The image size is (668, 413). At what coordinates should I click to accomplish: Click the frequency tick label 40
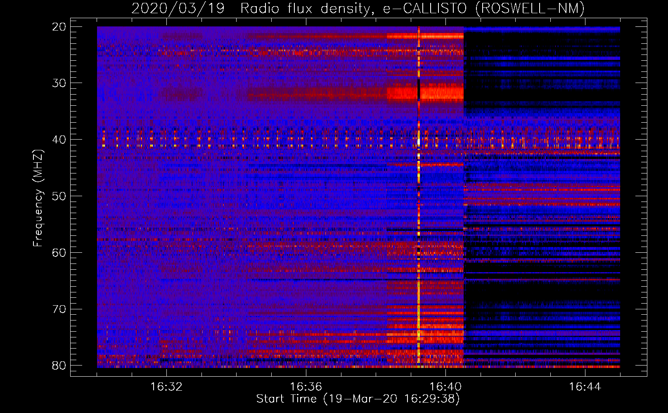pos(59,140)
